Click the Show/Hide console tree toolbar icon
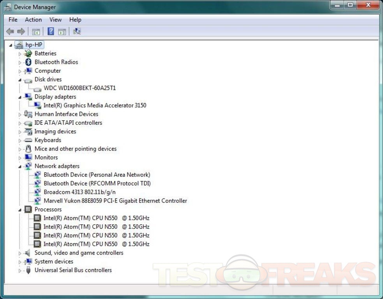 36,32
